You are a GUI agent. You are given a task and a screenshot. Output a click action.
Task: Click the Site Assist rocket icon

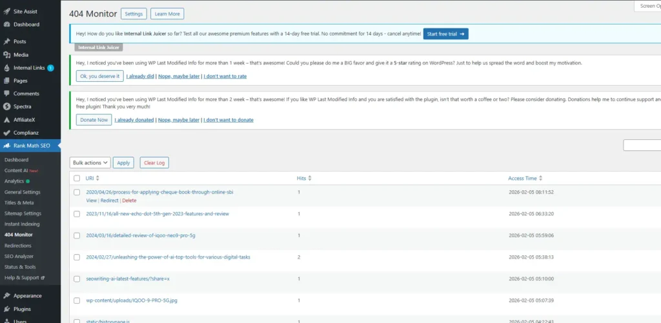pyautogui.click(x=6, y=12)
